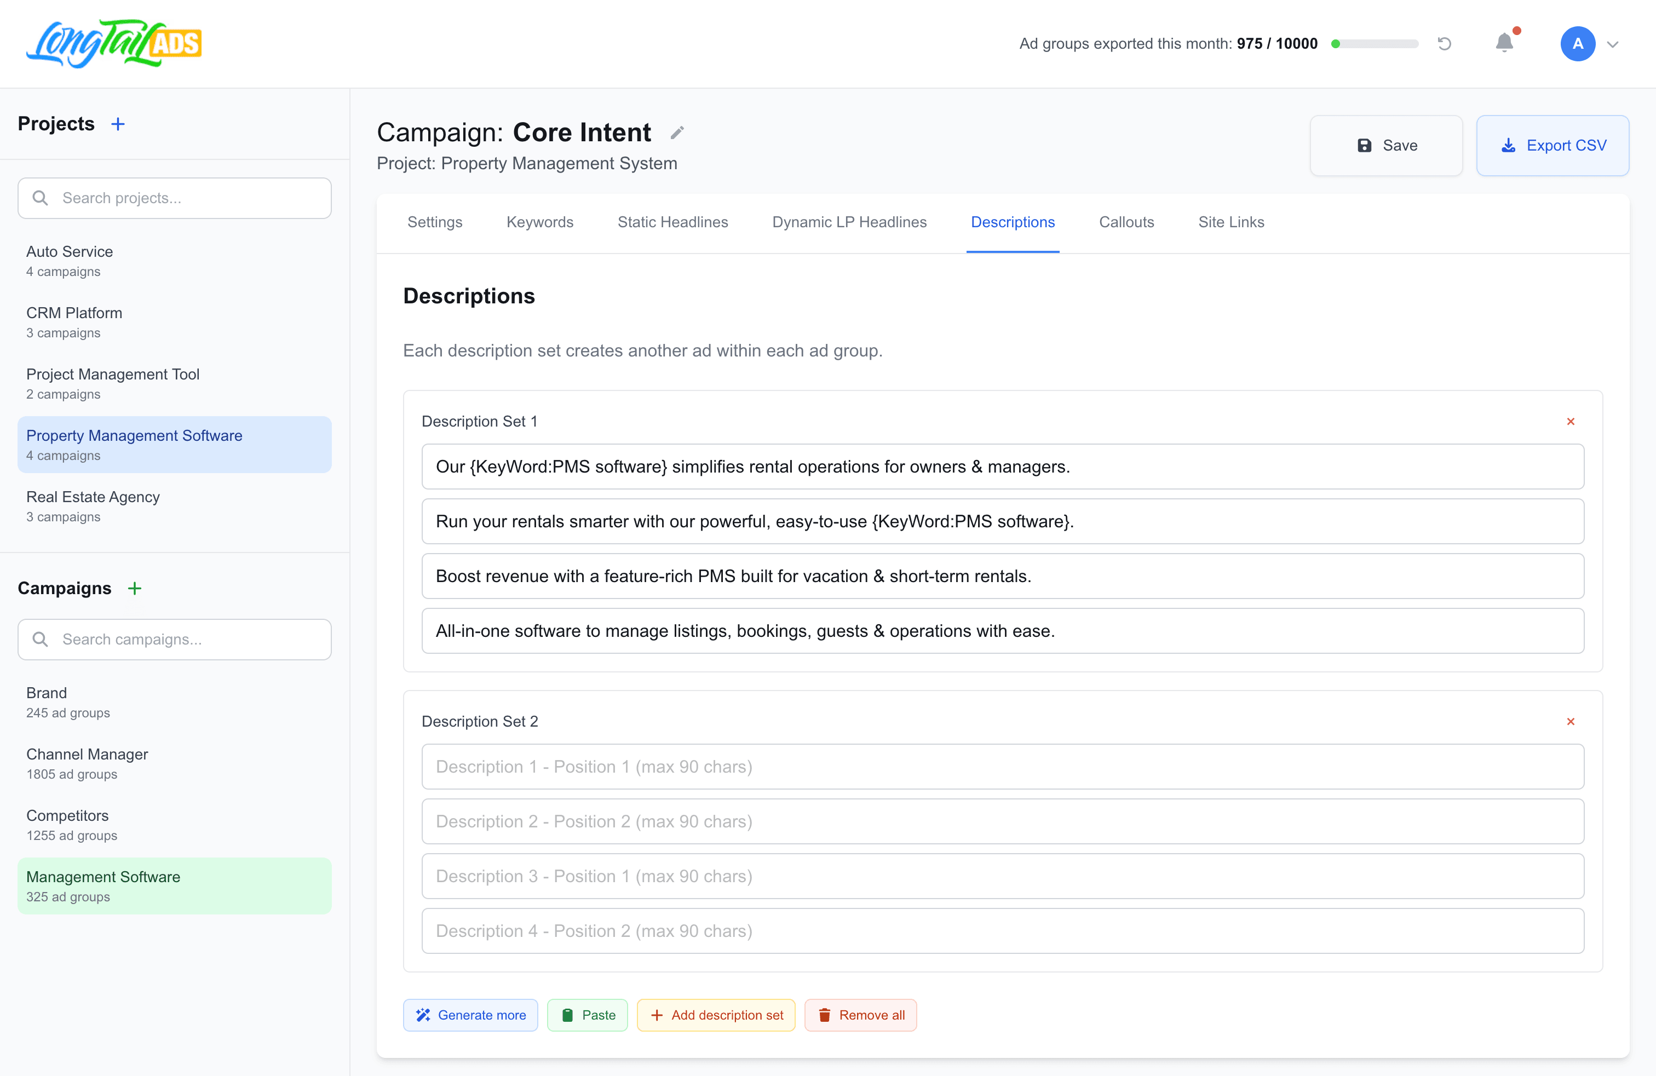
Task: Click Generate more descriptions
Action: [x=470, y=1015]
